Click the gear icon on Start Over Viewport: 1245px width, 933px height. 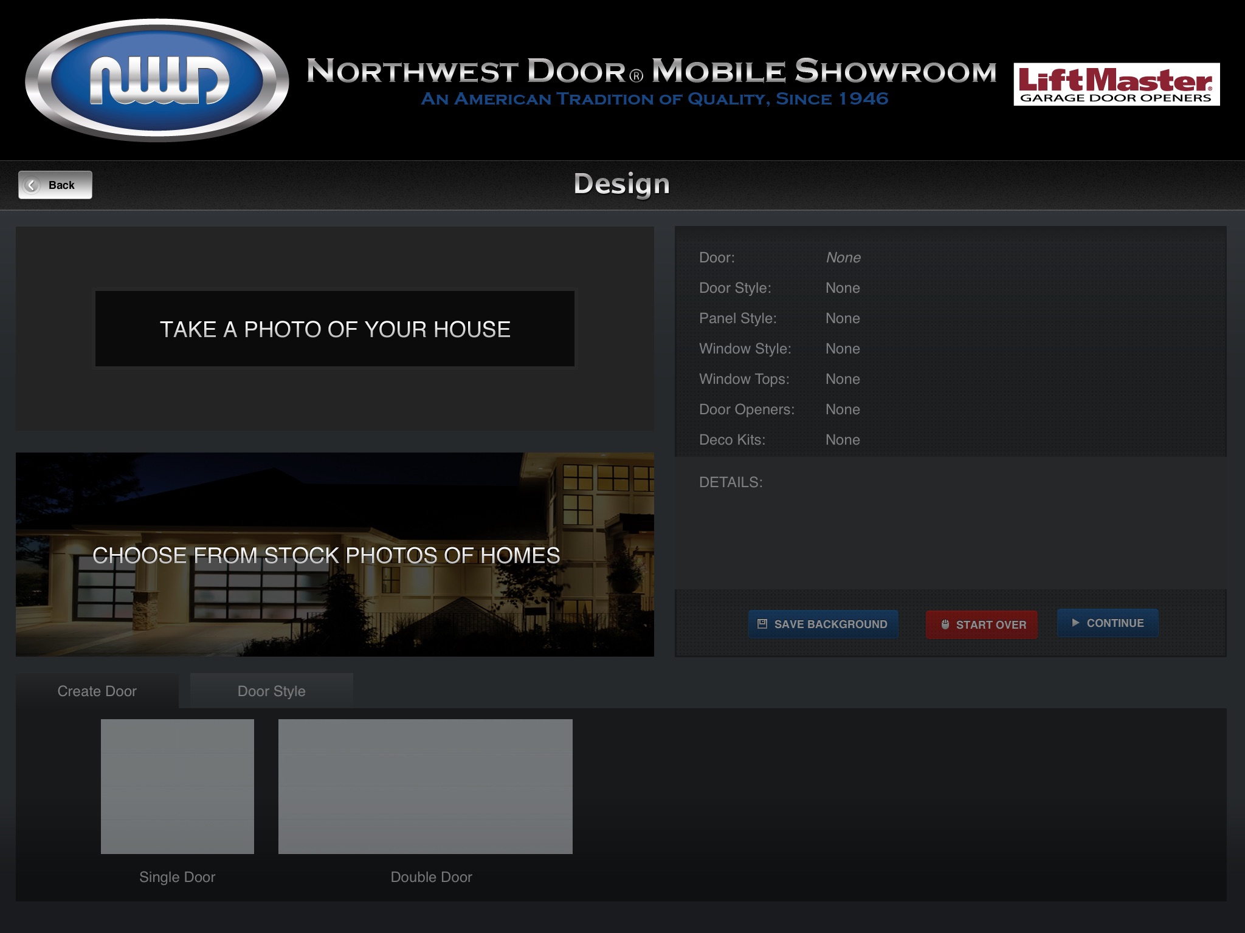pyautogui.click(x=944, y=623)
